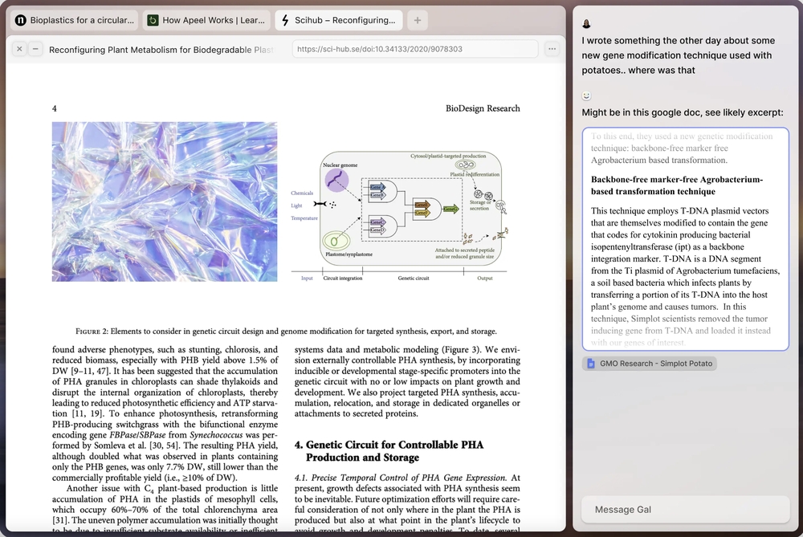
Task: Click the Message Gal input field
Action: [x=685, y=510]
